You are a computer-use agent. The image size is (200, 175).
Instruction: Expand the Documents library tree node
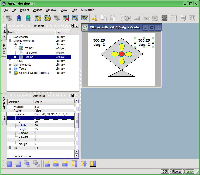(x=10, y=37)
